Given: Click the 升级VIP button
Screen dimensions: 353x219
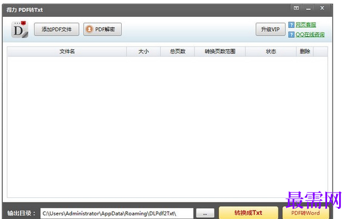Looking at the screenshot, I should 270,29.
